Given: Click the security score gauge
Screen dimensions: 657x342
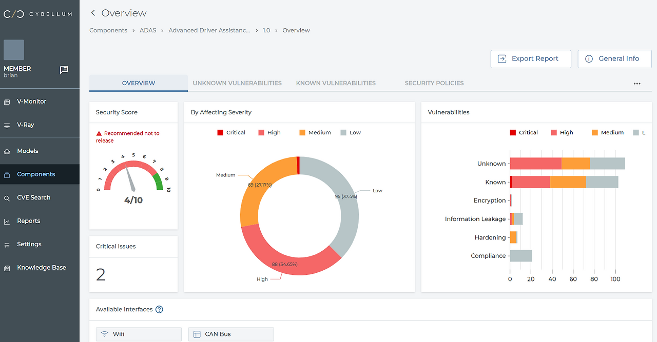Looking at the screenshot, I should click(x=133, y=174).
